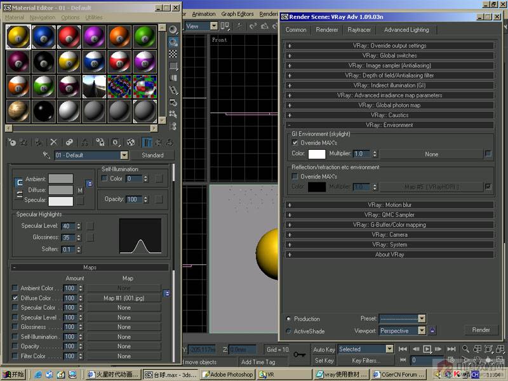Switch to Renderer tab

click(x=327, y=30)
